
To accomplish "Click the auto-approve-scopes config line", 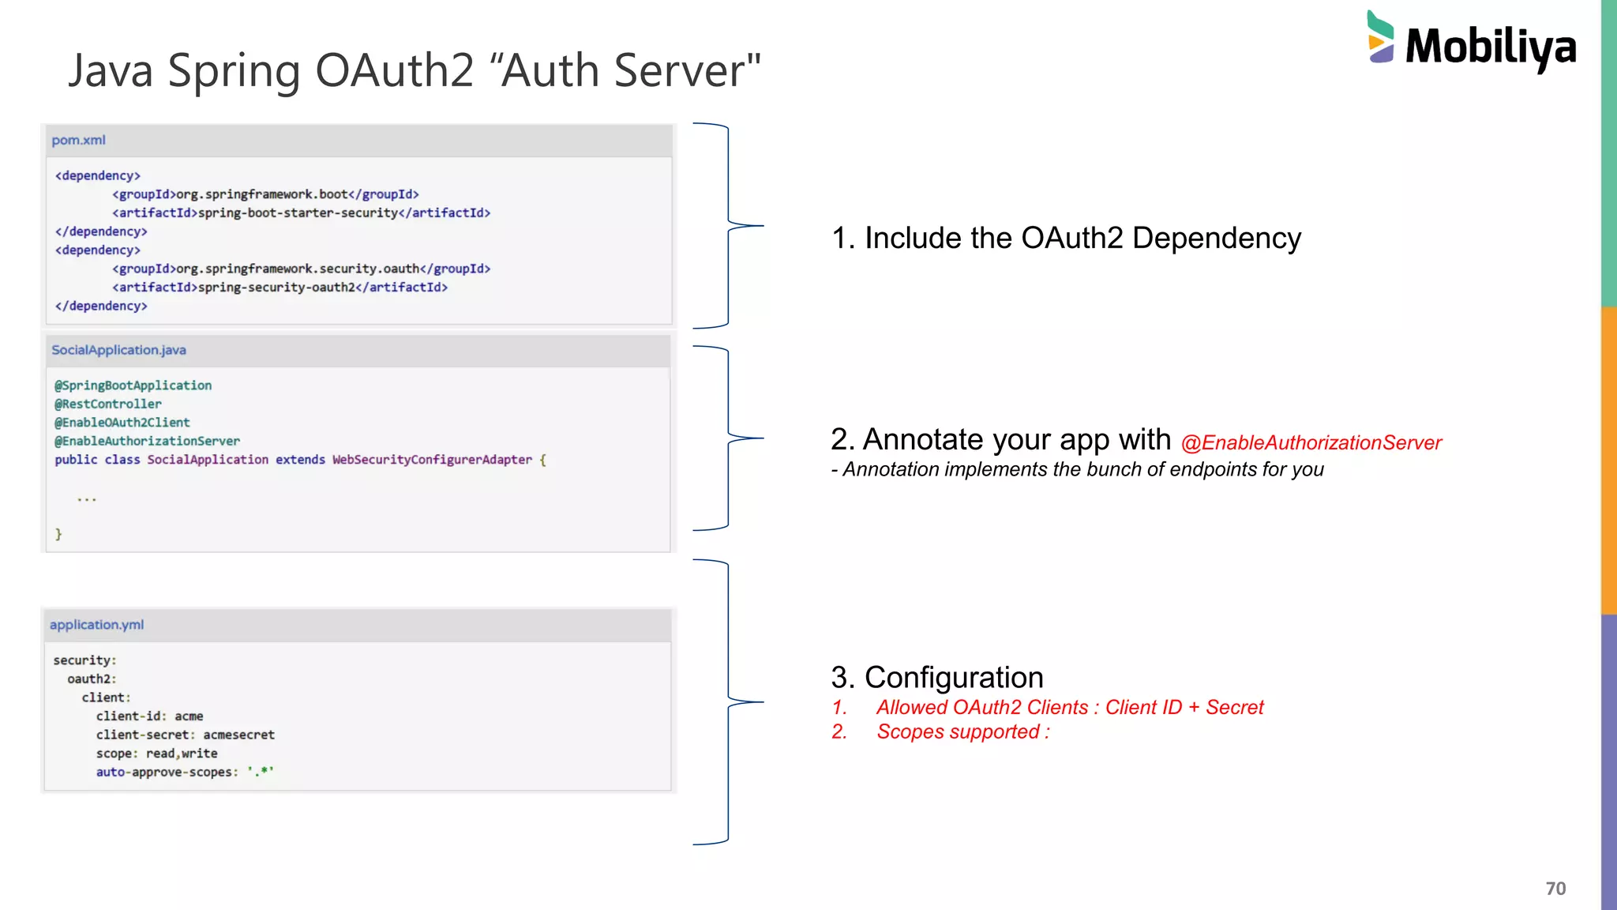I will (x=185, y=772).
